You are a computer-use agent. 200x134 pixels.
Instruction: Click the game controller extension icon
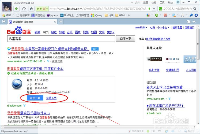click(x=183, y=15)
